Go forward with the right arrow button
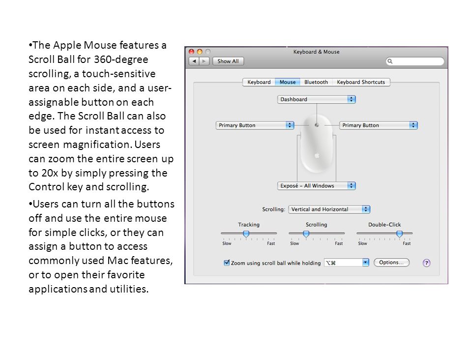The image size is (472, 354). click(204, 61)
